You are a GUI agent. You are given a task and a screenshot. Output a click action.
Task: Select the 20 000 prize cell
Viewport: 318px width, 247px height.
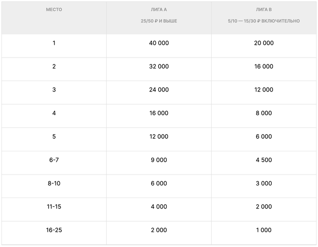264,43
